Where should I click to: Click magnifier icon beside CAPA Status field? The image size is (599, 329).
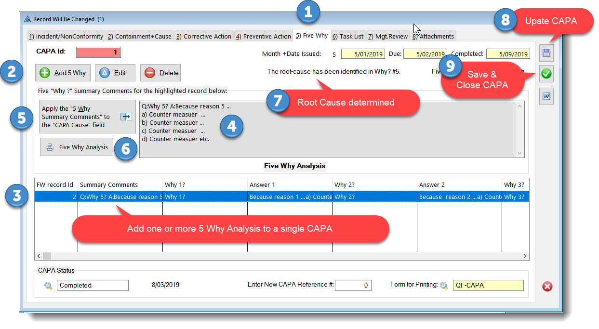tap(48, 286)
